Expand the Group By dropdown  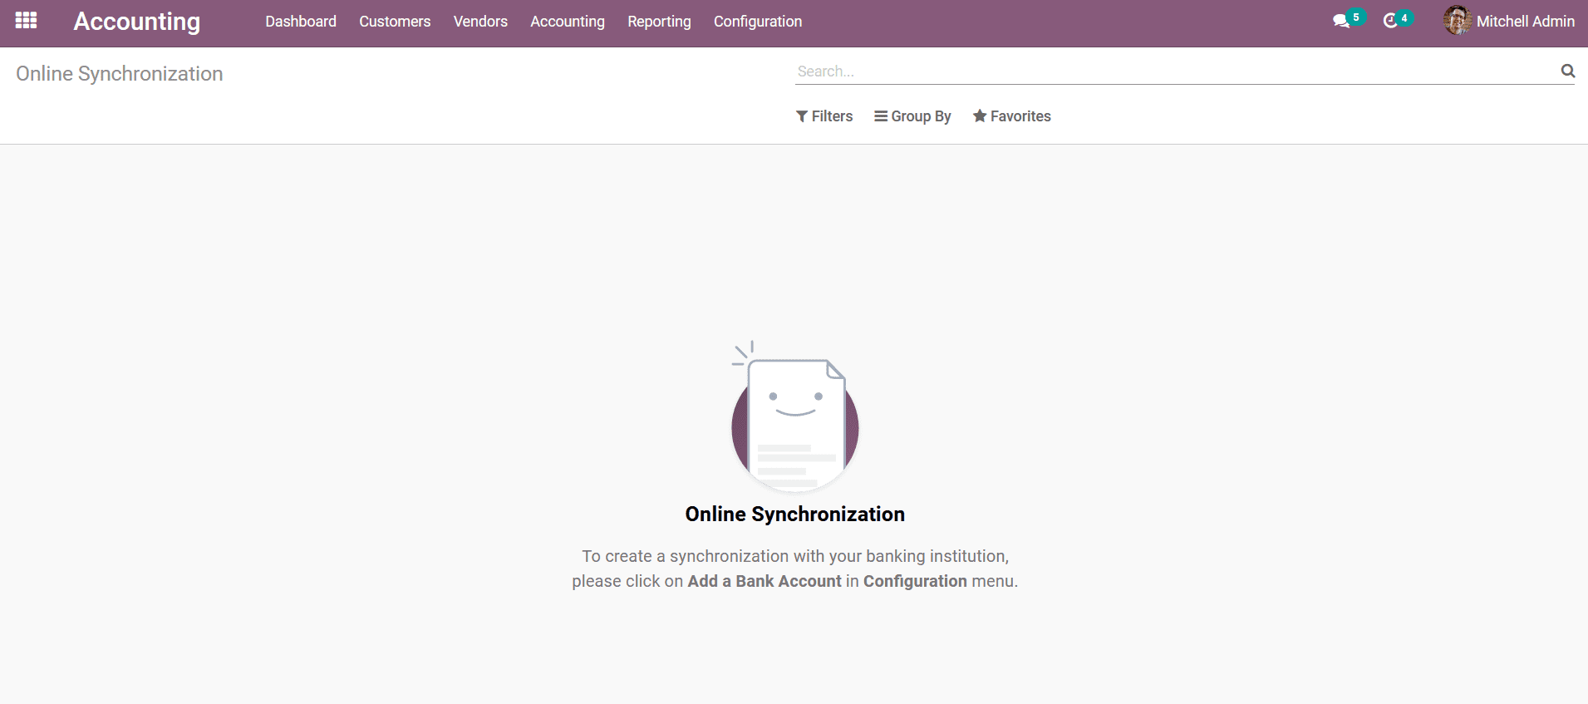coord(912,116)
